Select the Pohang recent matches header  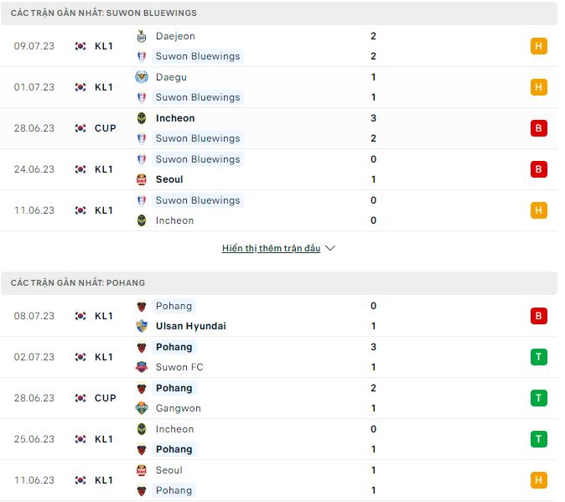pyautogui.click(x=82, y=283)
